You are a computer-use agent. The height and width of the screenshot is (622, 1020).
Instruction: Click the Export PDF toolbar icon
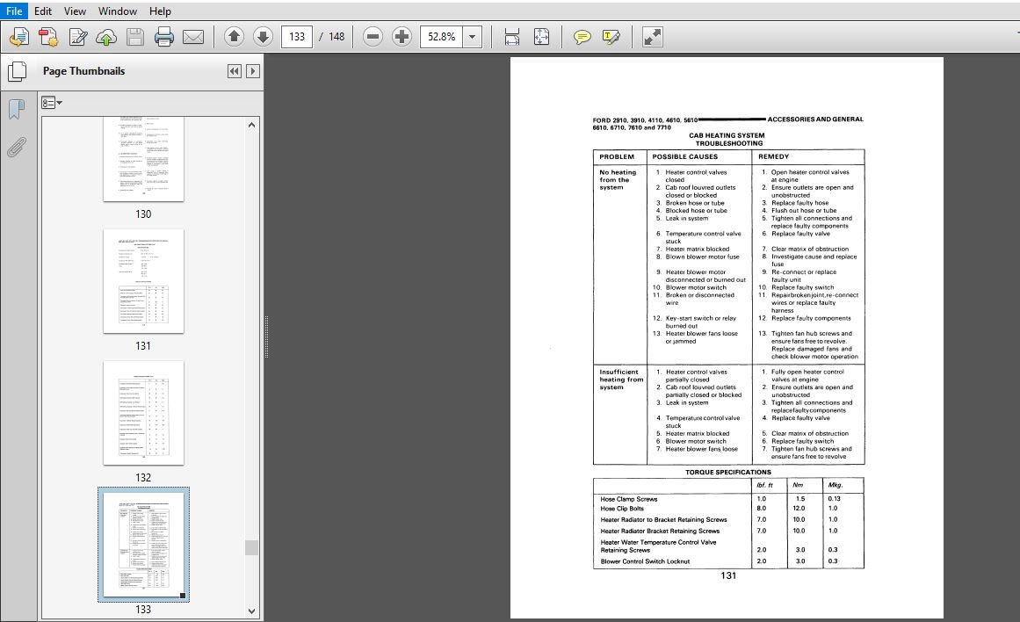(x=48, y=37)
